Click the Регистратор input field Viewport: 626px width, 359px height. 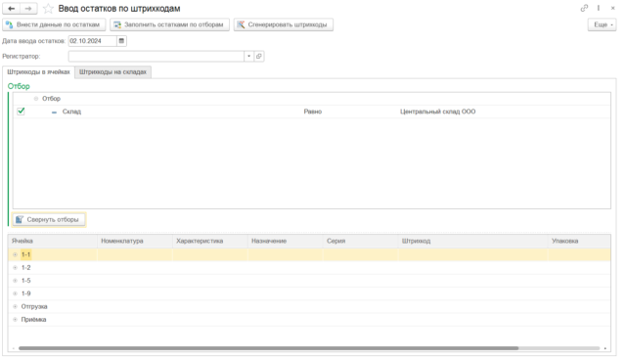(156, 57)
